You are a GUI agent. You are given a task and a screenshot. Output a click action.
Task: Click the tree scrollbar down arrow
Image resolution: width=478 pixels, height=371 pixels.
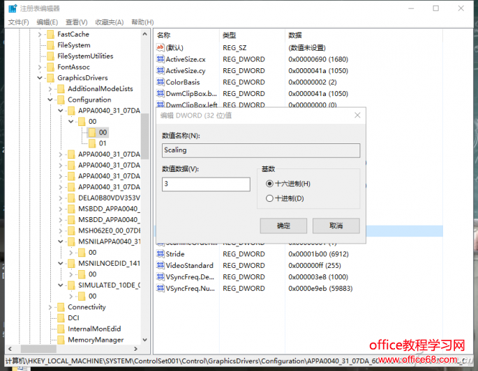[145, 340]
